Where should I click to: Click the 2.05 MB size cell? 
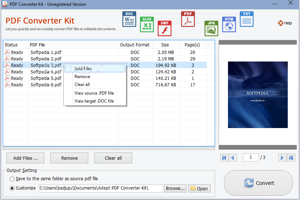coord(166,53)
